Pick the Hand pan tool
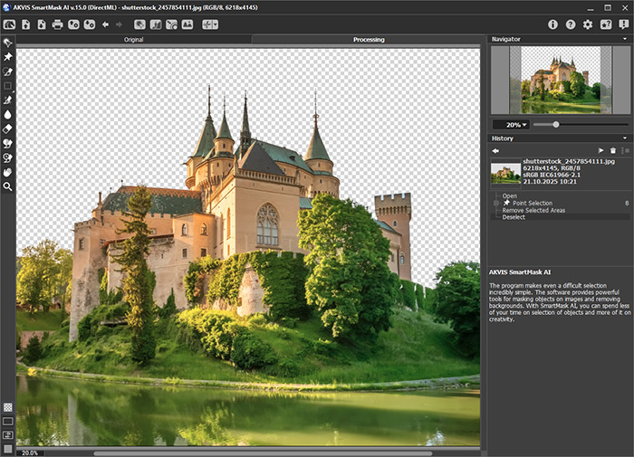Image resolution: width=634 pixels, height=457 pixels. (x=8, y=172)
